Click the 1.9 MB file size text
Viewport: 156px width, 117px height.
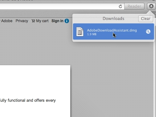[x=92, y=34]
